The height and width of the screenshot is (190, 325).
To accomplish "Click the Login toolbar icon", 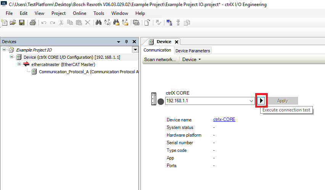I will point(169,23).
